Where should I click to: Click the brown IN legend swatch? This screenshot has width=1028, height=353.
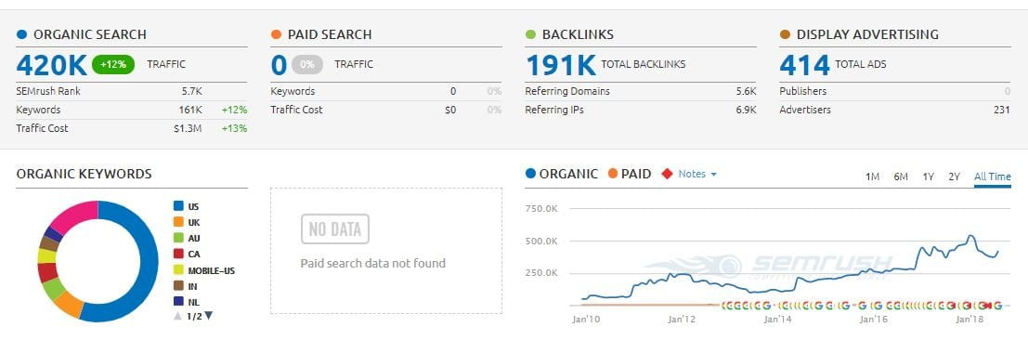tap(178, 286)
